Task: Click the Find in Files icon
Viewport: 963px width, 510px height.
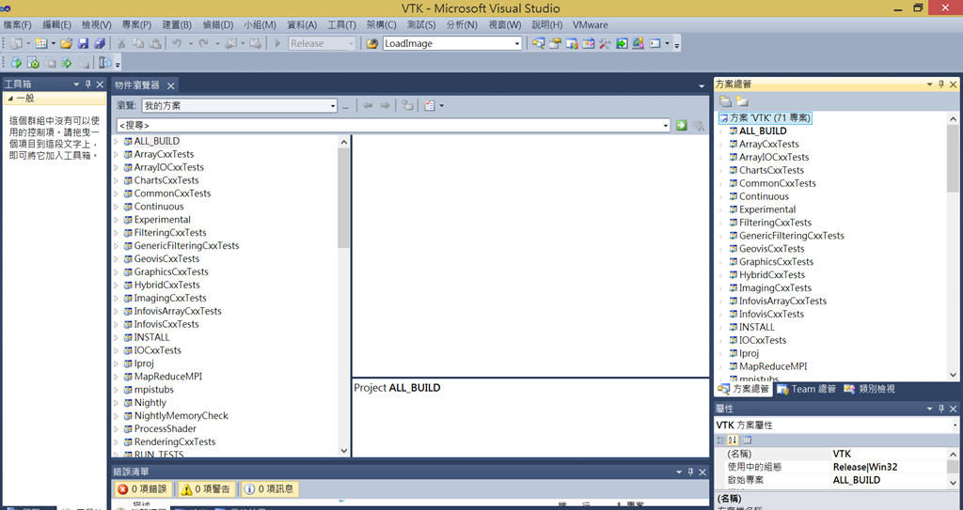Action: (372, 43)
